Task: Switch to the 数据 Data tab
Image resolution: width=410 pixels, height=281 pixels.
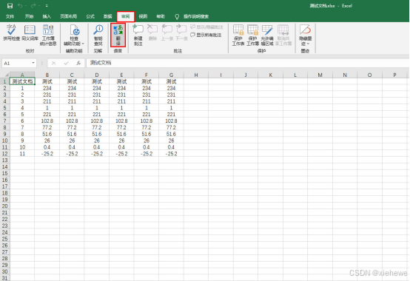Action: [x=108, y=16]
